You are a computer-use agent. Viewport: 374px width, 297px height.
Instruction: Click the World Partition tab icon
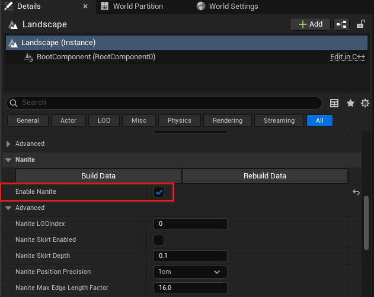pyautogui.click(x=104, y=6)
